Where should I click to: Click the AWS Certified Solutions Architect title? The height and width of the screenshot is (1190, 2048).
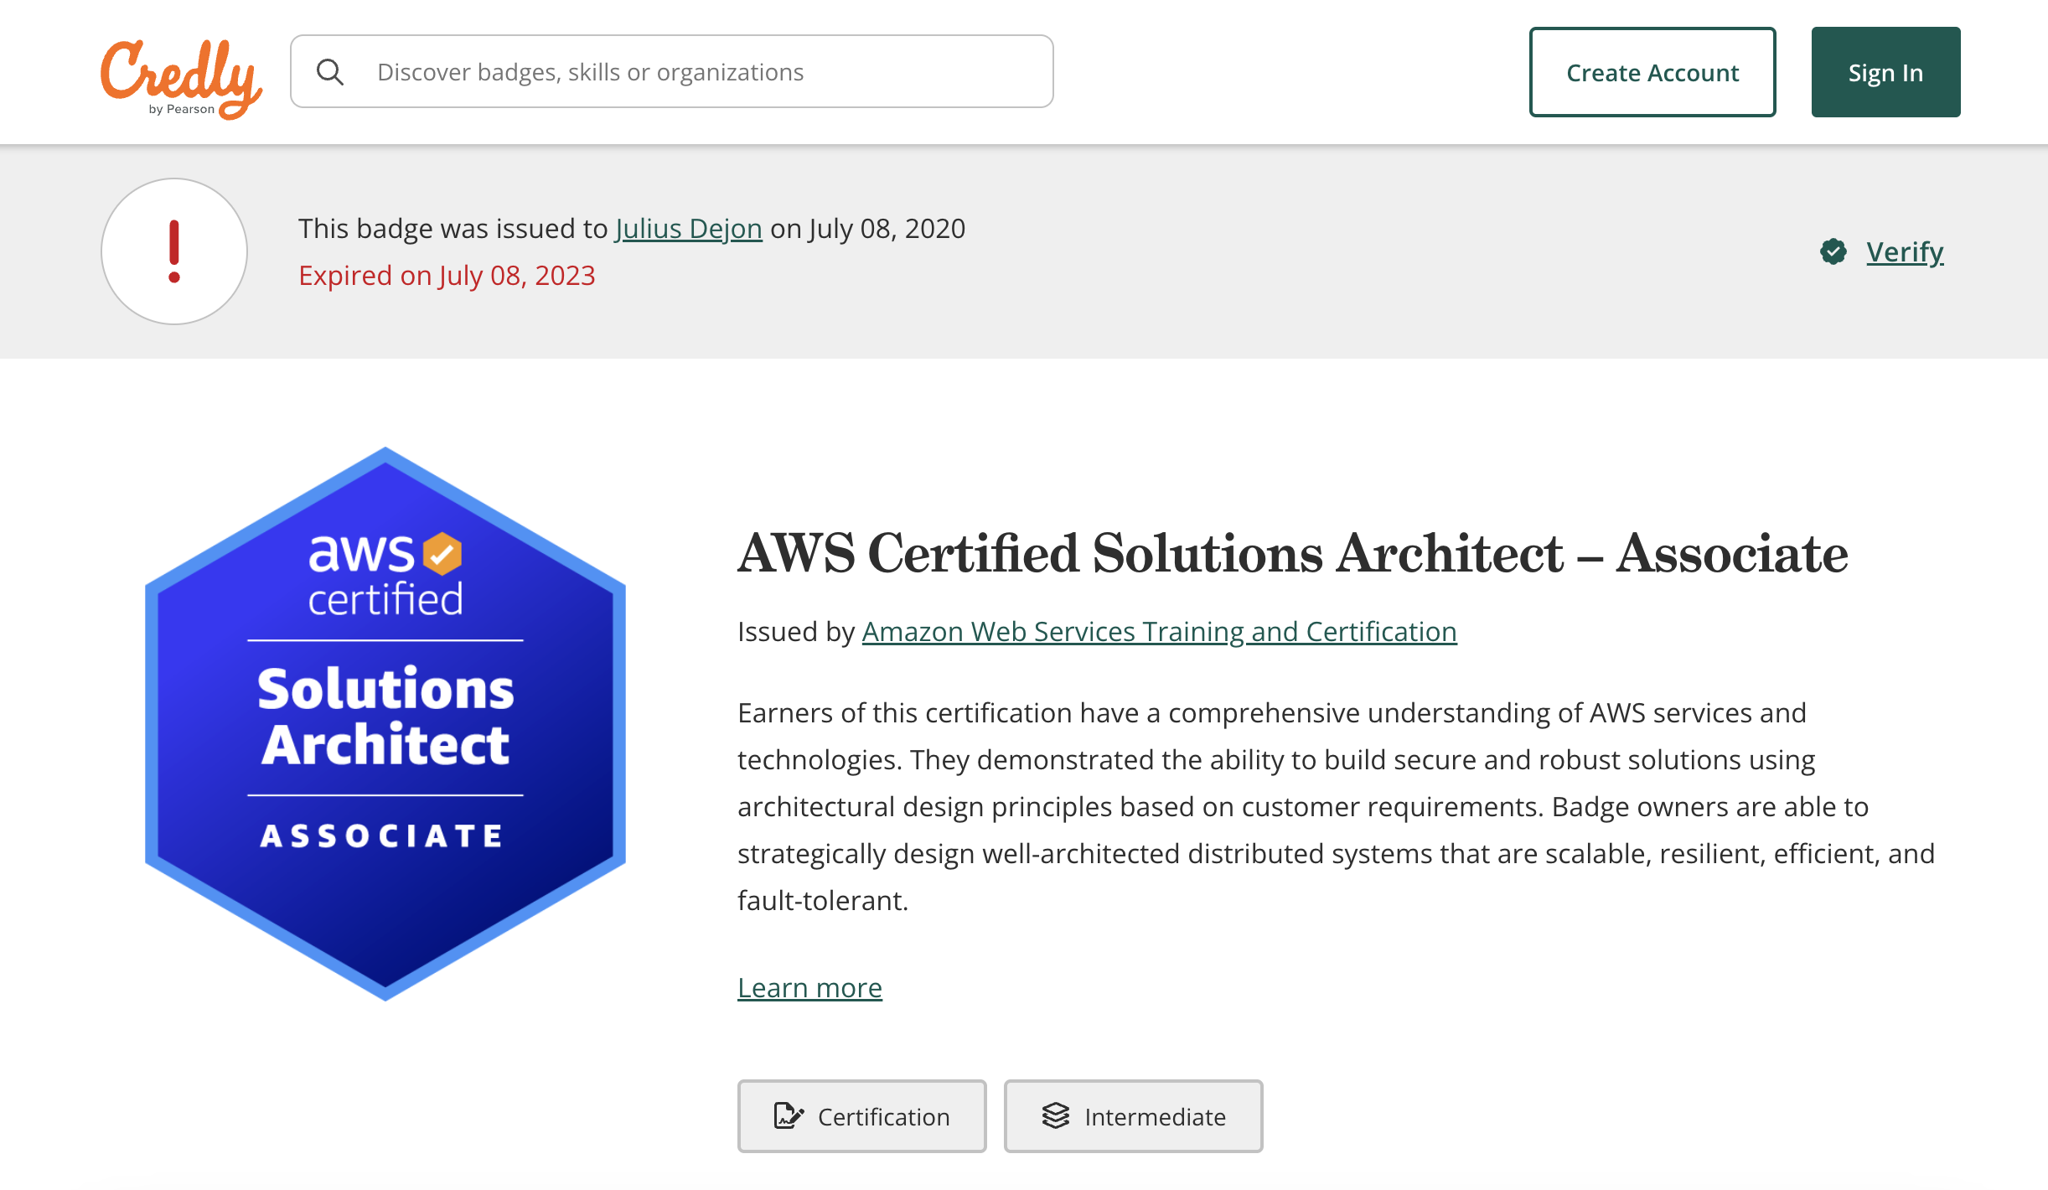pyautogui.click(x=1291, y=553)
